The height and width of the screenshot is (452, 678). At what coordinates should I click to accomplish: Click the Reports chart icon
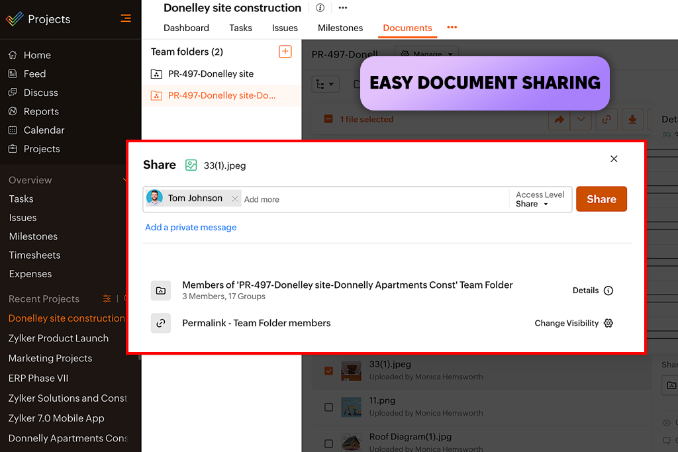tap(13, 111)
